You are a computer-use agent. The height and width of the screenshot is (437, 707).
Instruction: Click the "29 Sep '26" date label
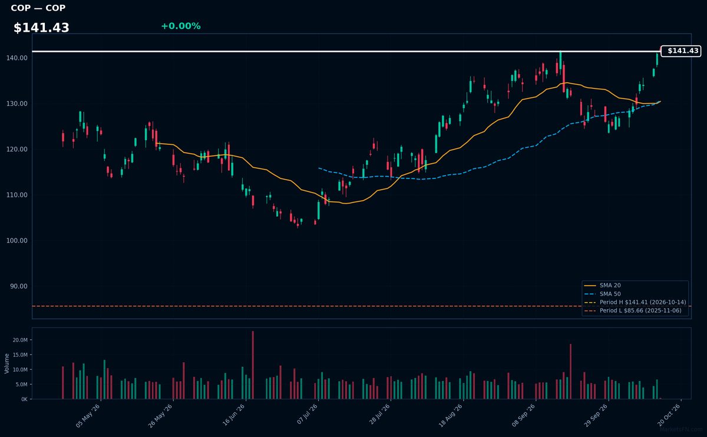point(597,417)
